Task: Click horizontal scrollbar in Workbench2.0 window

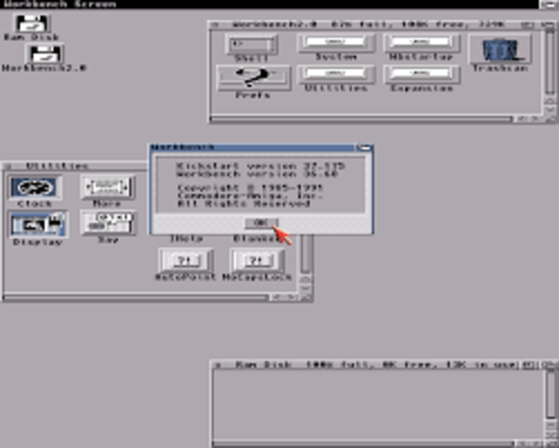Action: (361, 119)
